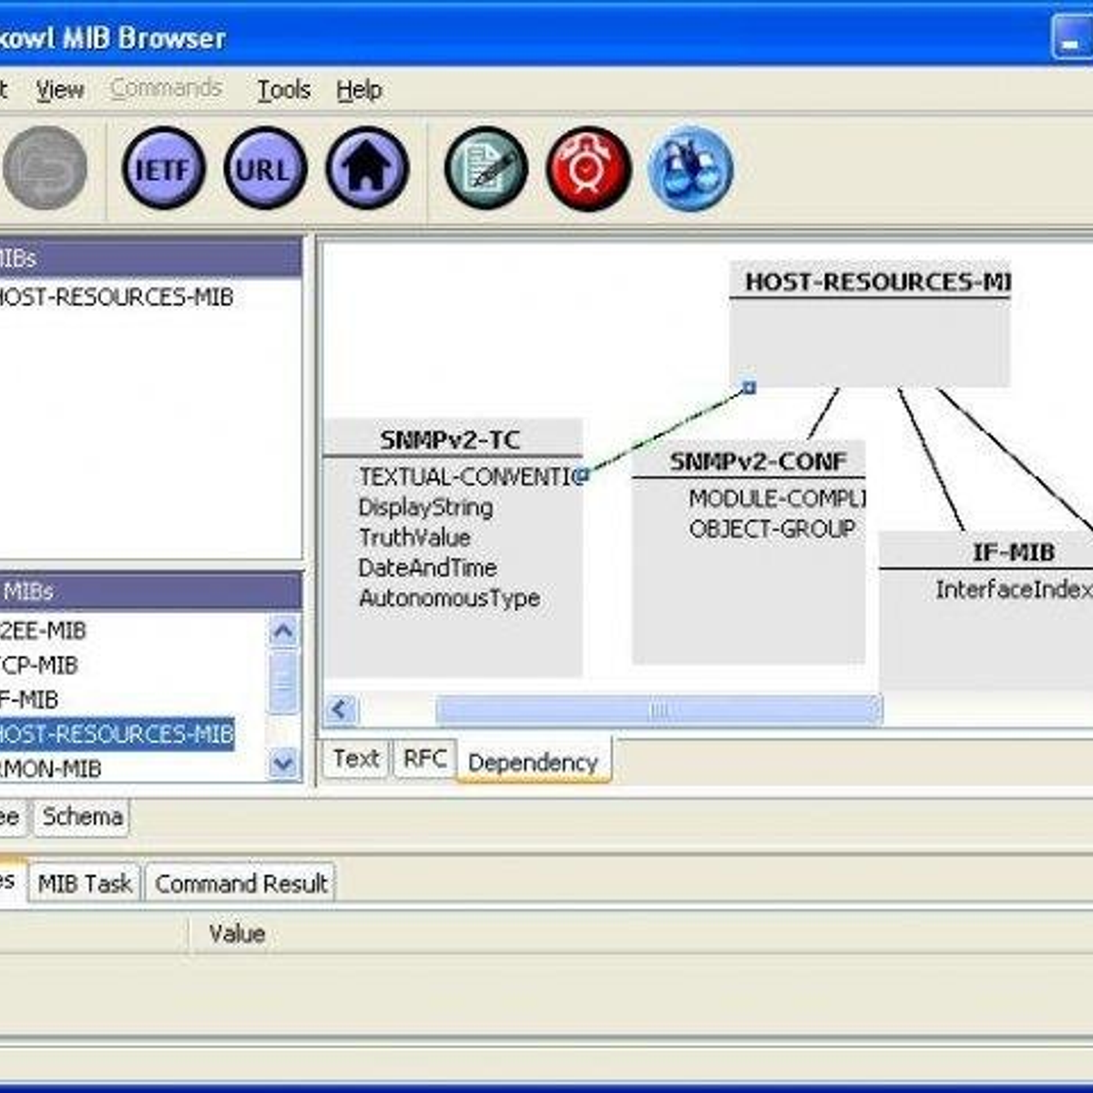Viewport: 1093px width, 1093px height.
Task: Select the Dependency tab
Action: point(533,761)
